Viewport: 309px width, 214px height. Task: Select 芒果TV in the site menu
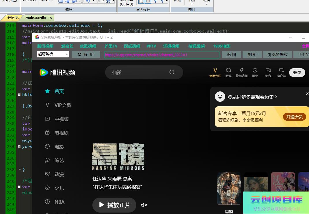111,46
